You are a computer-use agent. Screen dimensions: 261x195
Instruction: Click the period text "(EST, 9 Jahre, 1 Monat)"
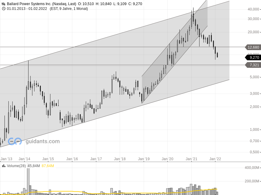point(69,9)
